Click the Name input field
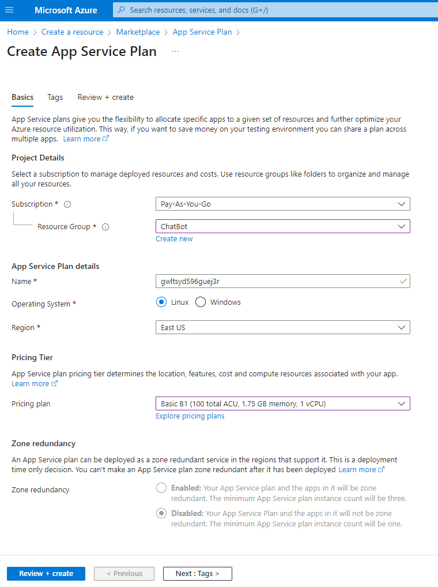Viewport: 438px width, 587px height. (x=283, y=281)
